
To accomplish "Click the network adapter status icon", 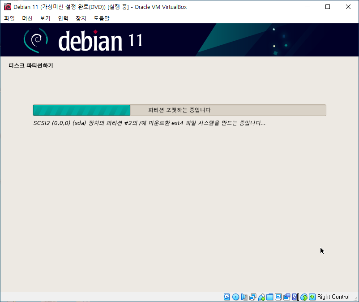I will [253, 297].
